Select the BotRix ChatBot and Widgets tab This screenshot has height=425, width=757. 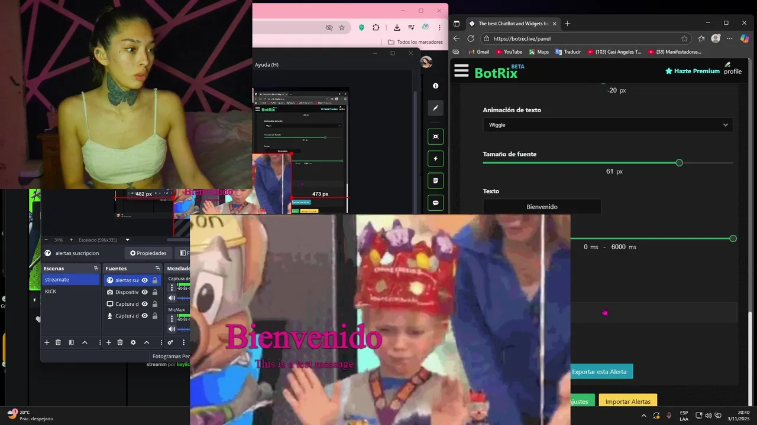point(512,24)
